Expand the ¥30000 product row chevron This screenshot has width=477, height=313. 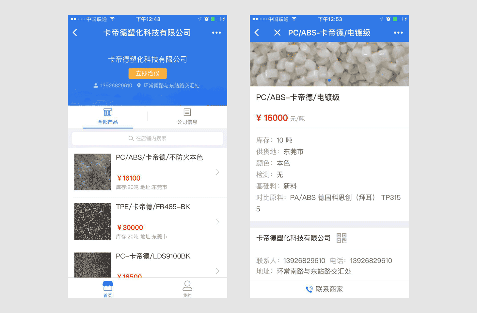[x=217, y=222]
